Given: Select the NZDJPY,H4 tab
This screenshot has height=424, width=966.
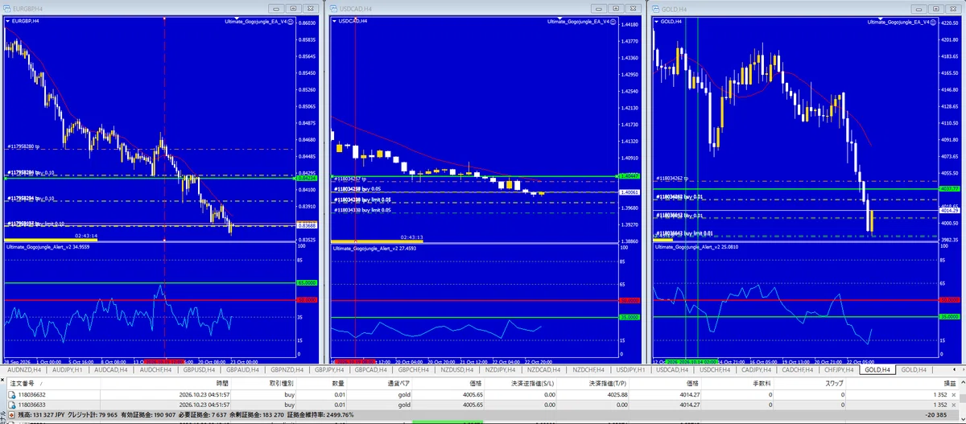Looking at the screenshot, I should (501, 369).
